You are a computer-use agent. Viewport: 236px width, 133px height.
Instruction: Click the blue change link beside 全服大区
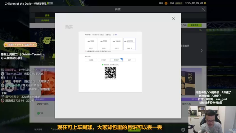coord(115,35)
